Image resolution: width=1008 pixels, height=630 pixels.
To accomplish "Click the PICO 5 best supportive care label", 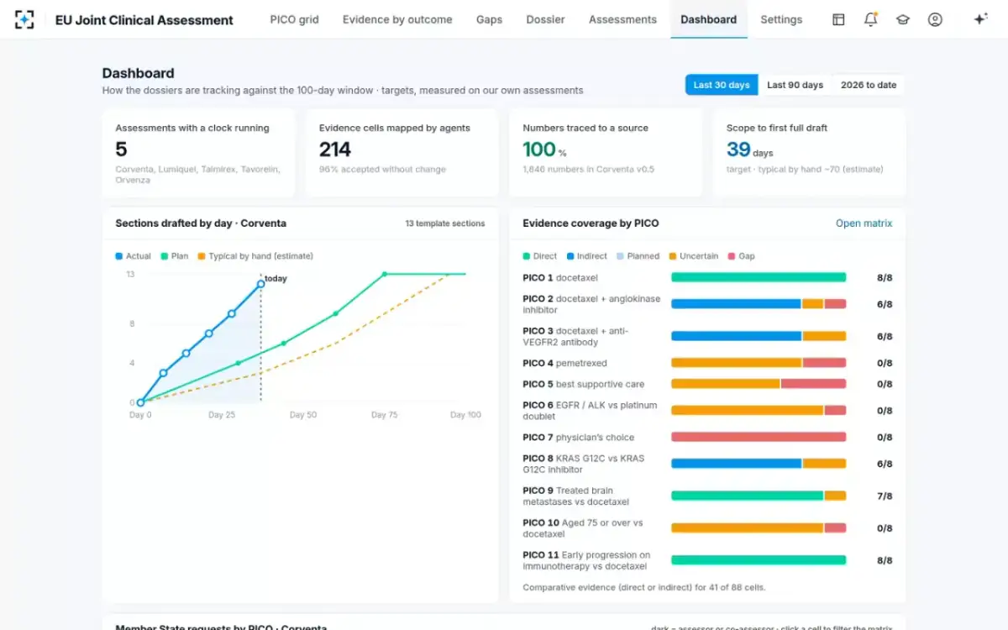I will tap(584, 384).
